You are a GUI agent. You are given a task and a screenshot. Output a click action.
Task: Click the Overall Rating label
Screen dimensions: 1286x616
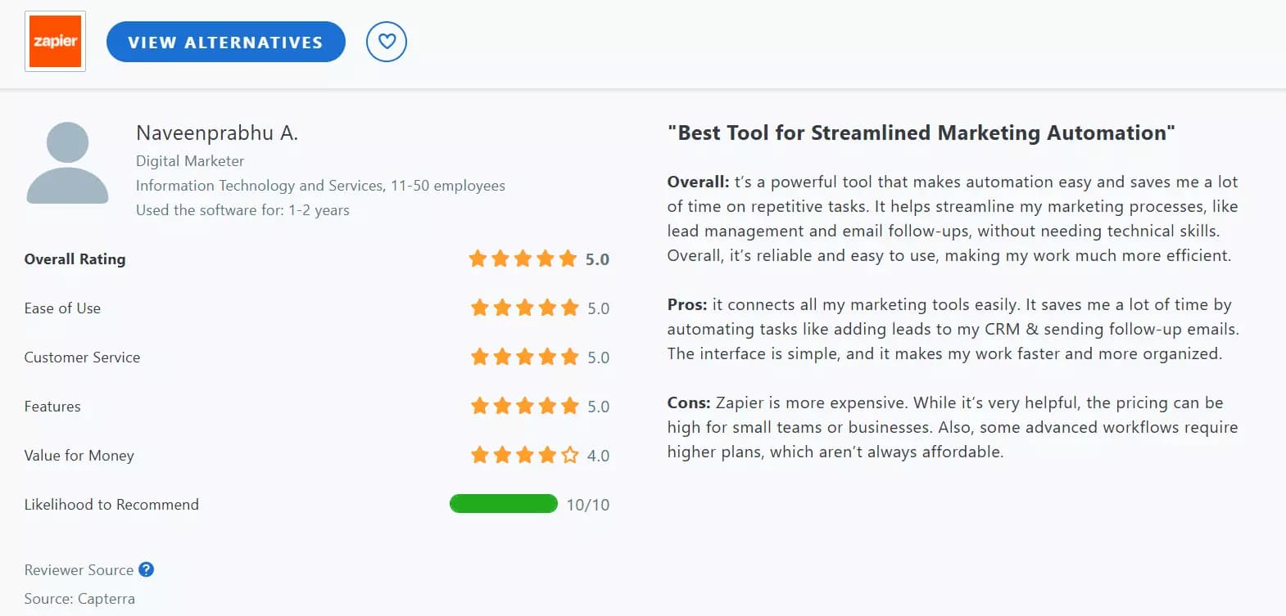coord(75,259)
